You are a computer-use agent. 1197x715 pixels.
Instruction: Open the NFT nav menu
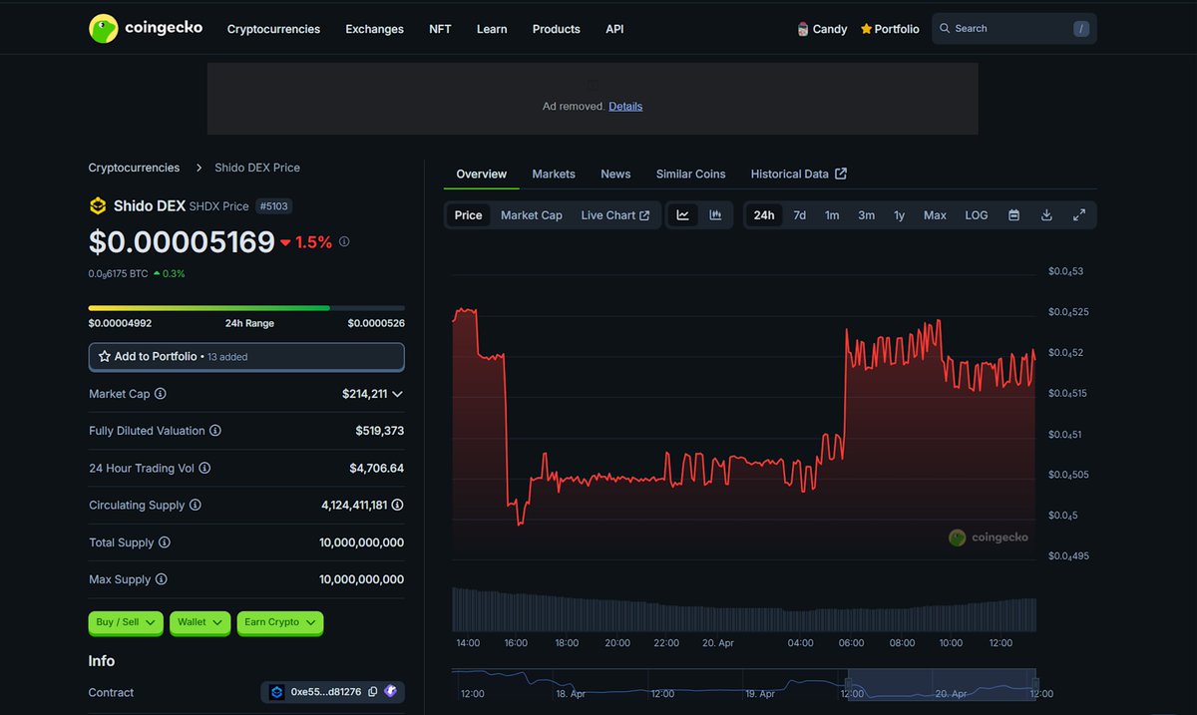pos(440,29)
